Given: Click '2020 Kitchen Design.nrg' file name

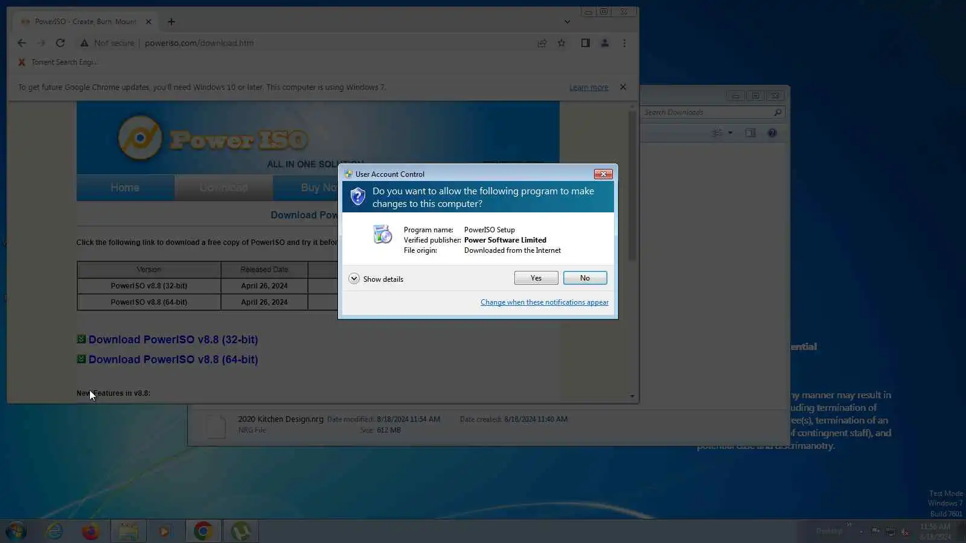Looking at the screenshot, I should [281, 419].
